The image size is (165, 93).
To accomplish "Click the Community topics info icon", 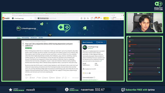I will [x=94, y=78].
